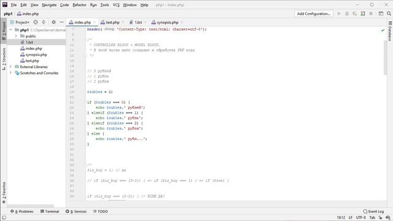Open the File menu
The width and height of the screenshot is (393, 221).
coord(14,5)
